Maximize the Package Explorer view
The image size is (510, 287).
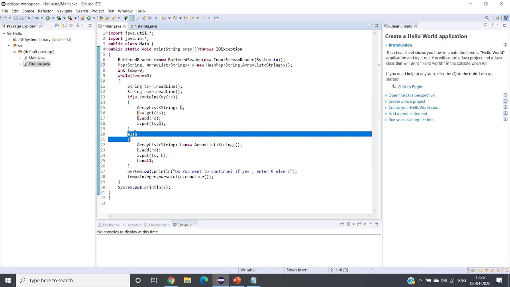click(90, 26)
